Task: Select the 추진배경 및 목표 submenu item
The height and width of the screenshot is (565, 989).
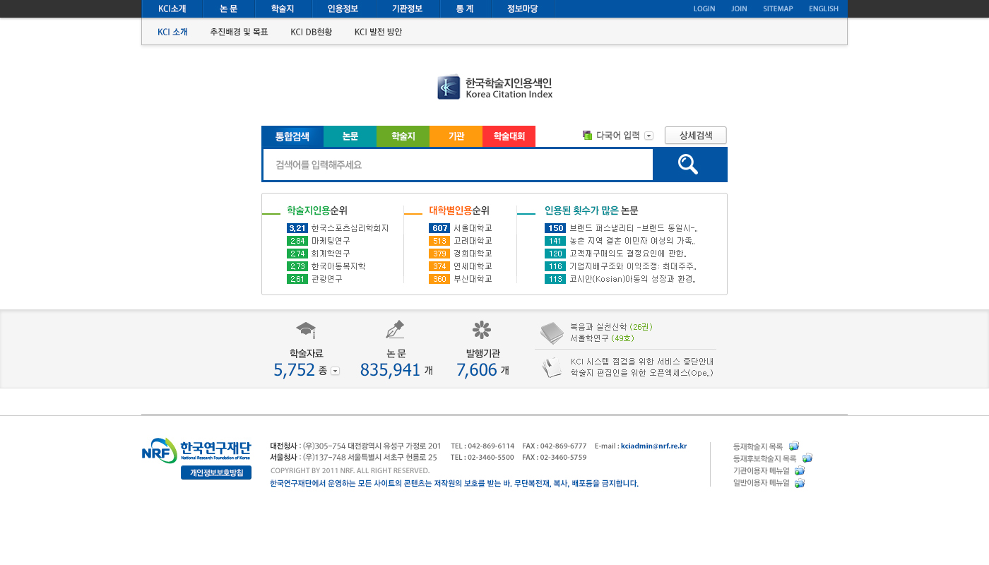Action: pos(239,32)
